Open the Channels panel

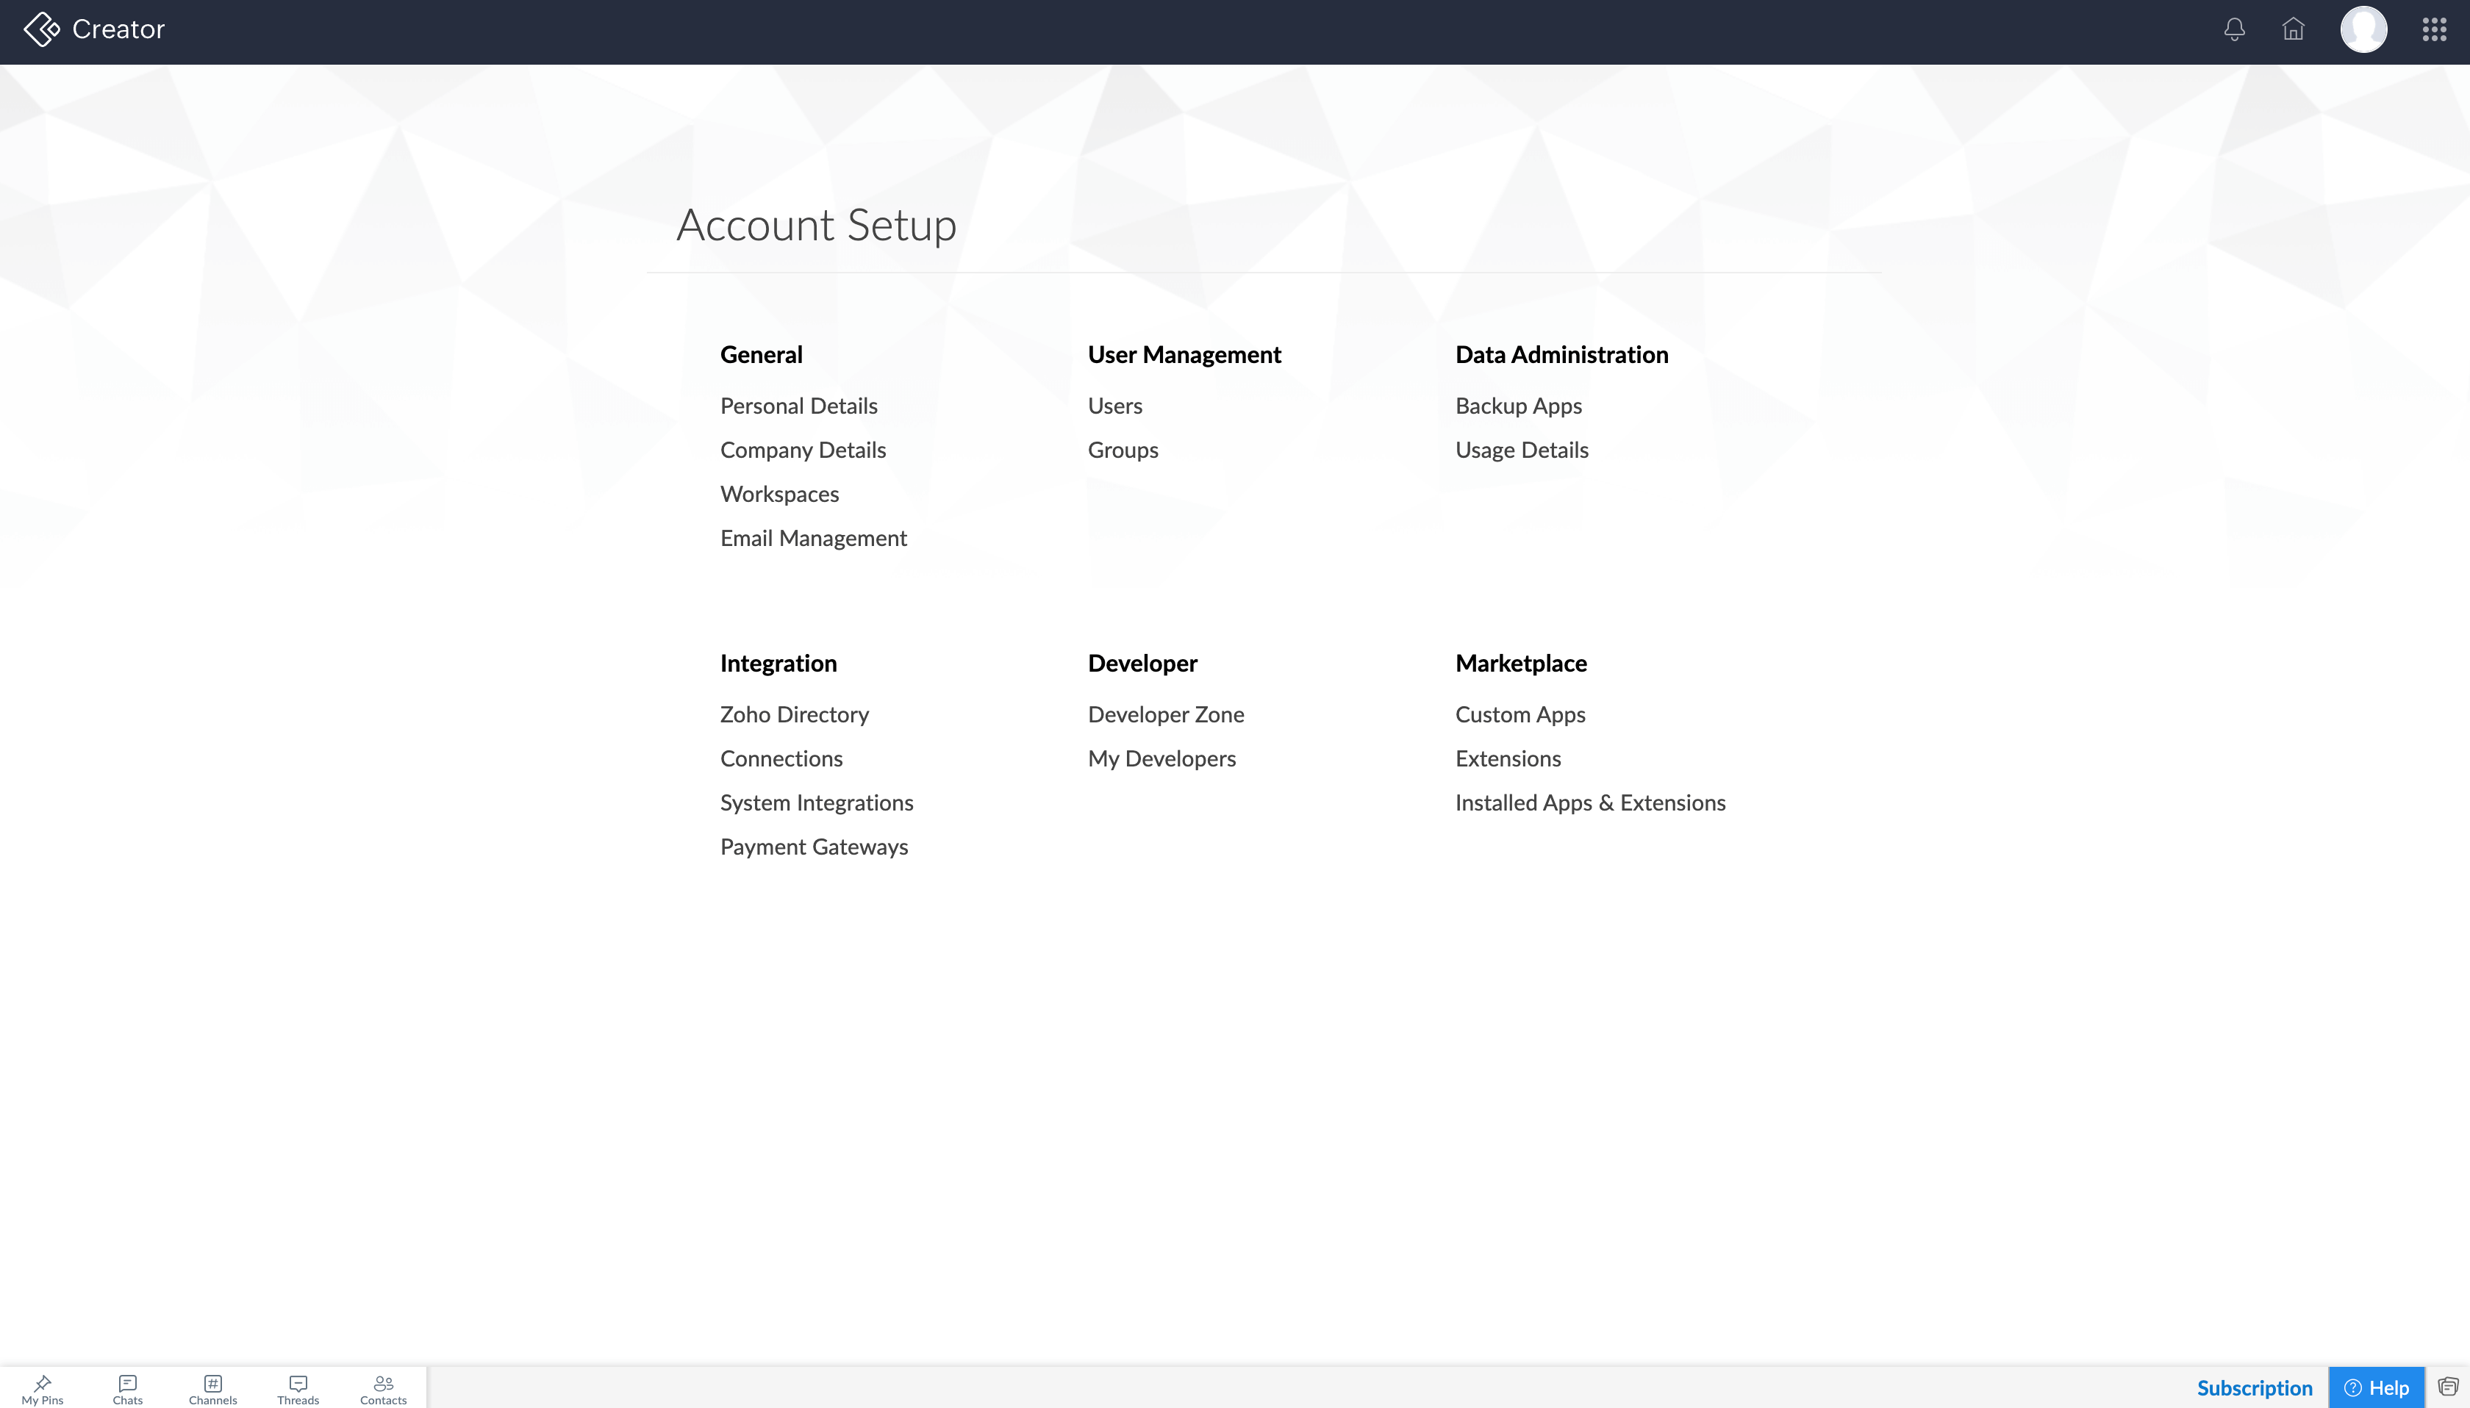pyautogui.click(x=212, y=1389)
